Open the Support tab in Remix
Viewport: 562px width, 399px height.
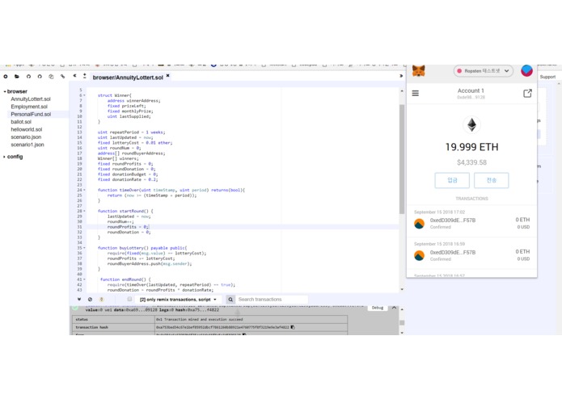(547, 77)
